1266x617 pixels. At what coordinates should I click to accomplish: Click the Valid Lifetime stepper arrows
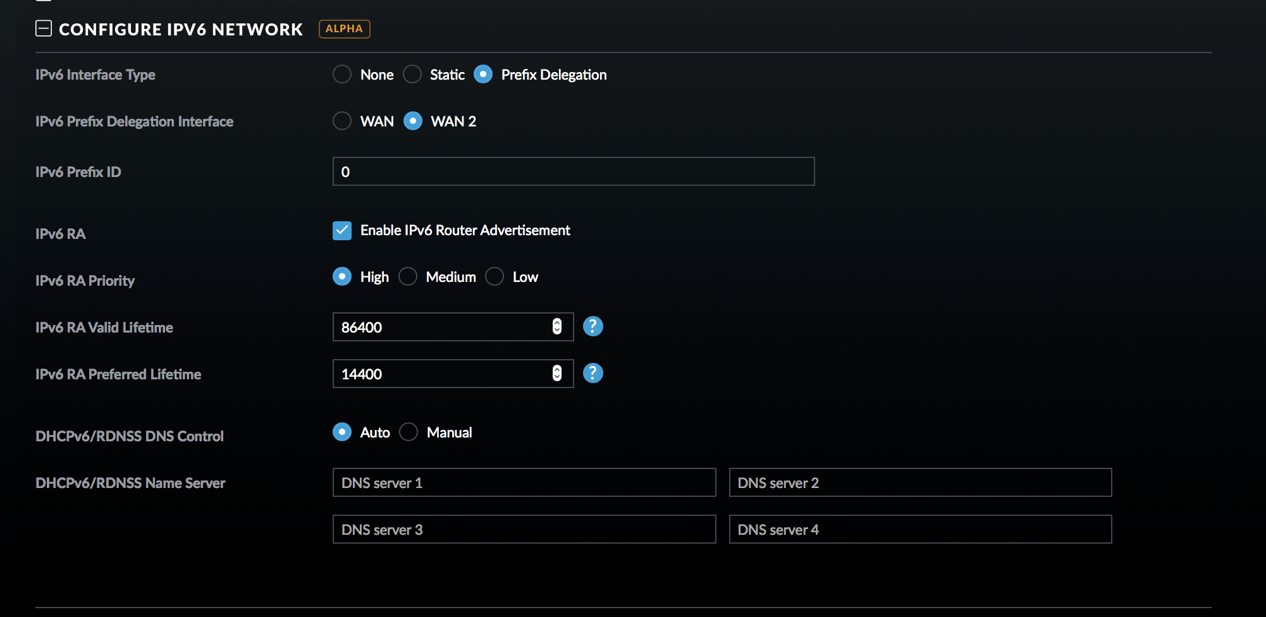click(556, 327)
